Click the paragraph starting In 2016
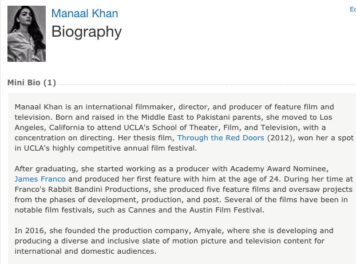Image resolution: width=356 pixels, height=264 pixels. 174,241
